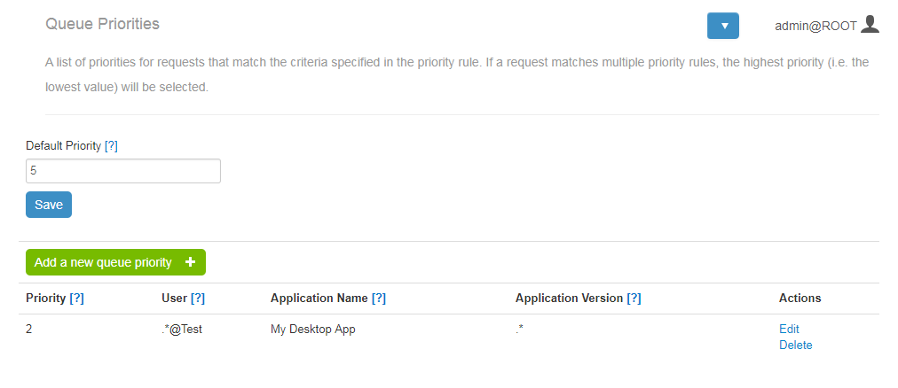898x388 pixels.
Task: Show help for the User column
Action: (x=198, y=299)
